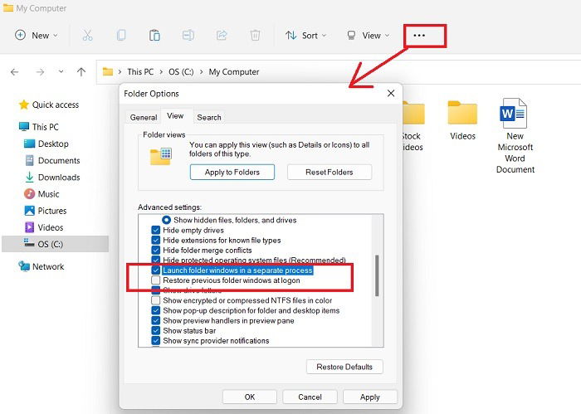The width and height of the screenshot is (581, 414).
Task: Click the Advanced settings scrollbar thumb
Action: point(377,275)
